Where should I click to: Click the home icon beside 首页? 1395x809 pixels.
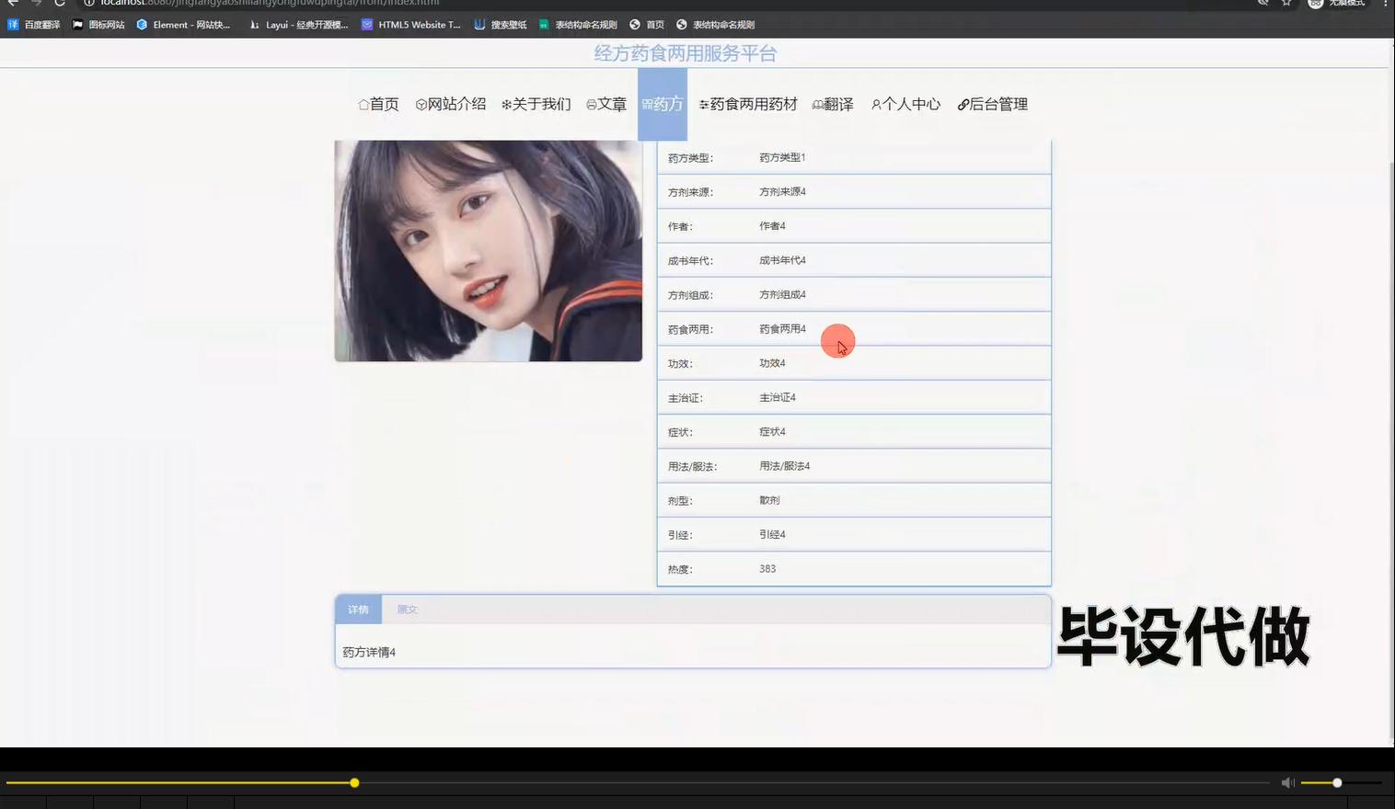click(x=363, y=104)
